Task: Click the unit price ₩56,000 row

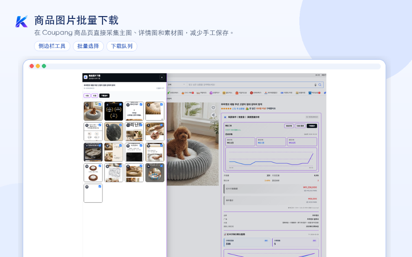Action: [x=271, y=201]
